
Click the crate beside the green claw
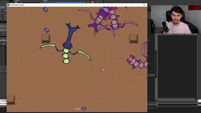46,39
